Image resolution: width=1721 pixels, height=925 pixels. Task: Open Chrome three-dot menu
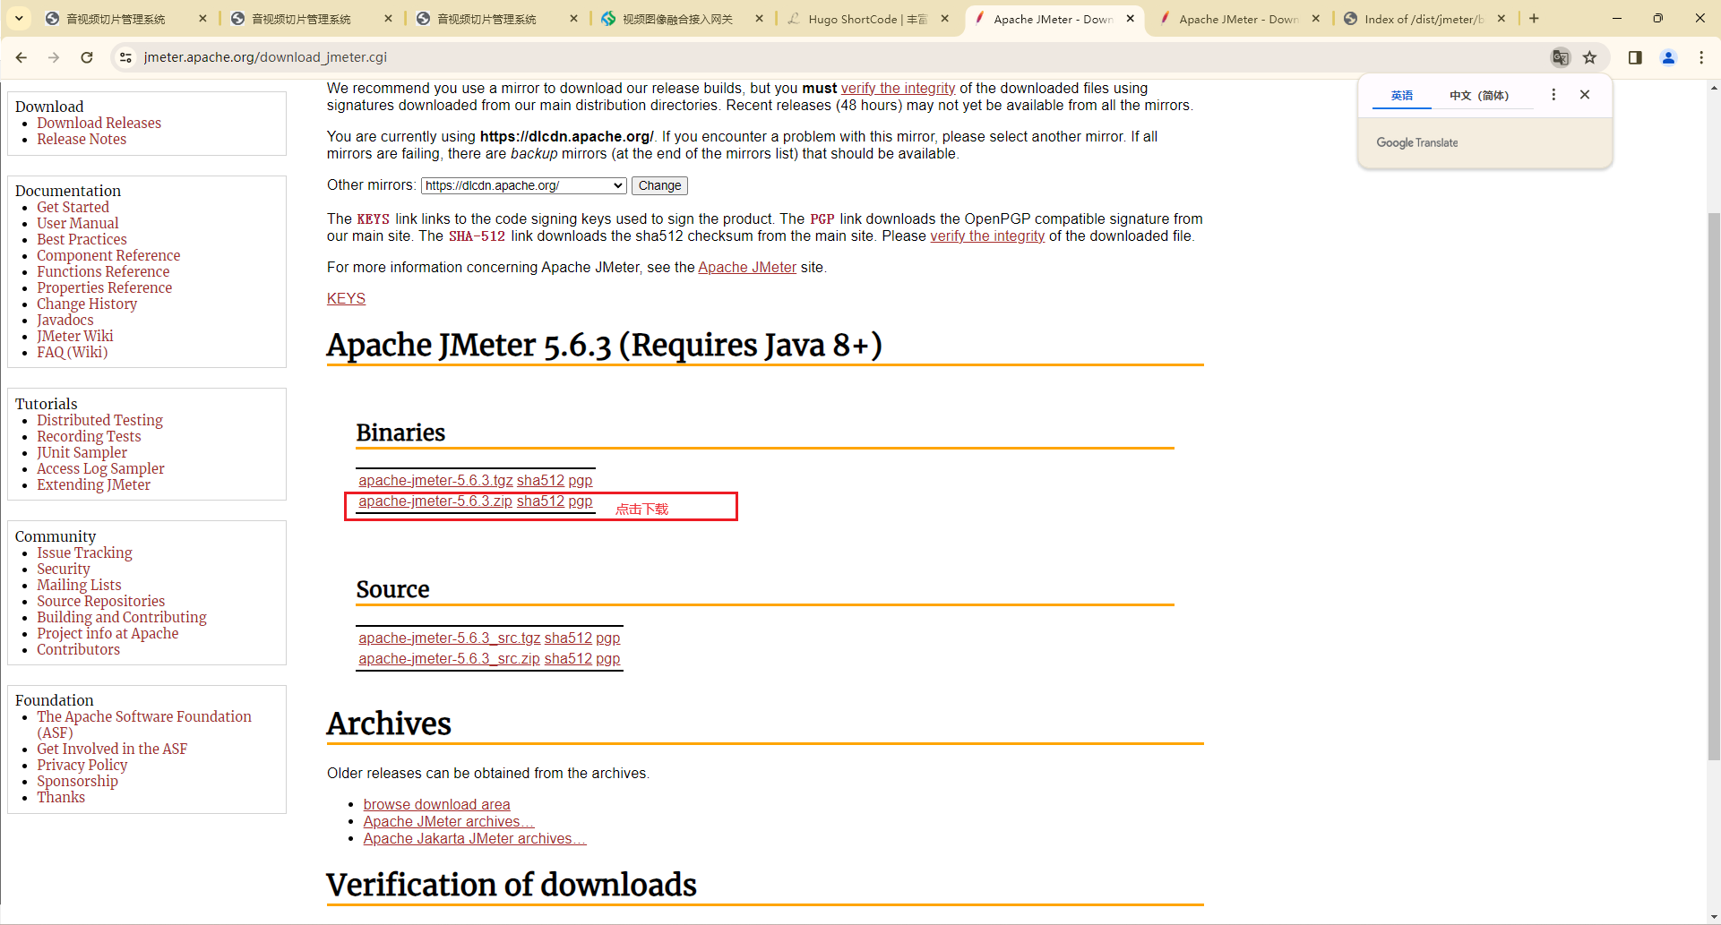[1701, 57]
